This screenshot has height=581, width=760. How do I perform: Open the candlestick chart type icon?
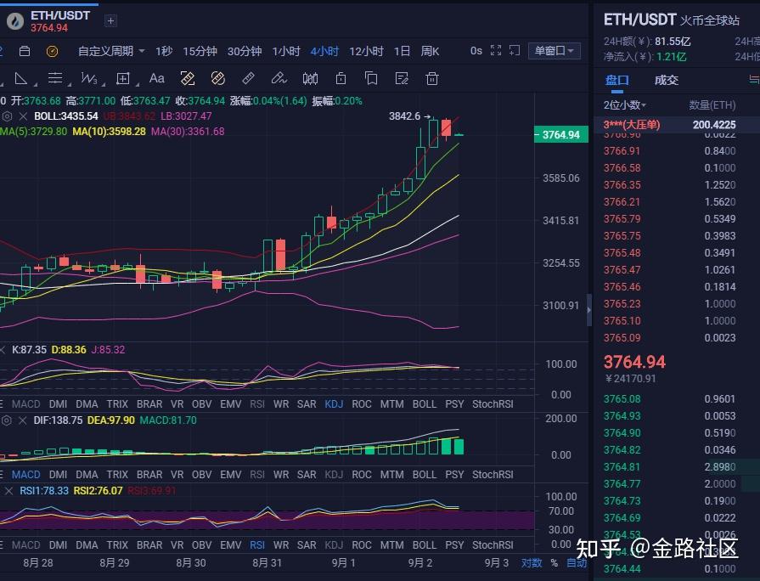tap(310, 78)
